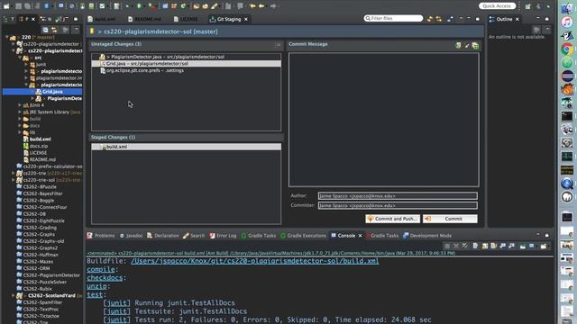Open the build.xml path link in console
The width and height of the screenshot is (577, 324).
click(x=254, y=261)
